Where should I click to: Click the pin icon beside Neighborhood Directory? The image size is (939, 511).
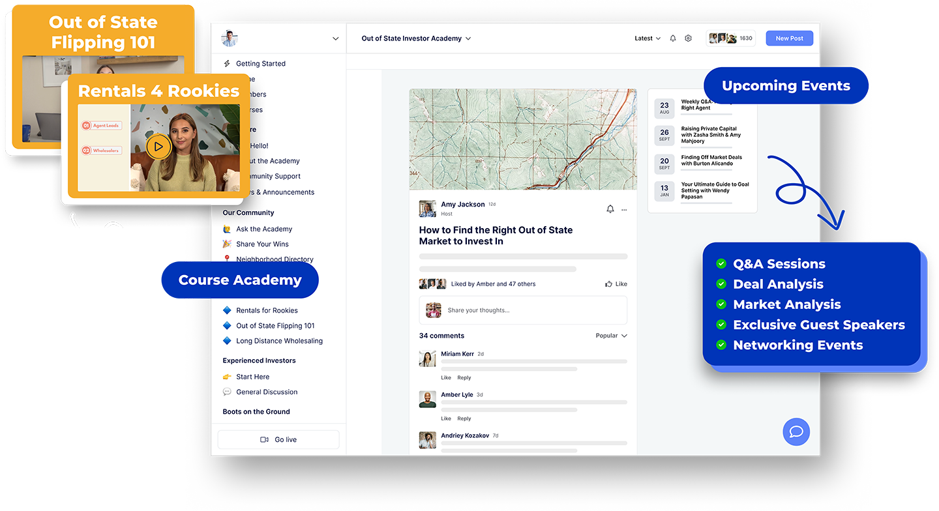(x=227, y=259)
